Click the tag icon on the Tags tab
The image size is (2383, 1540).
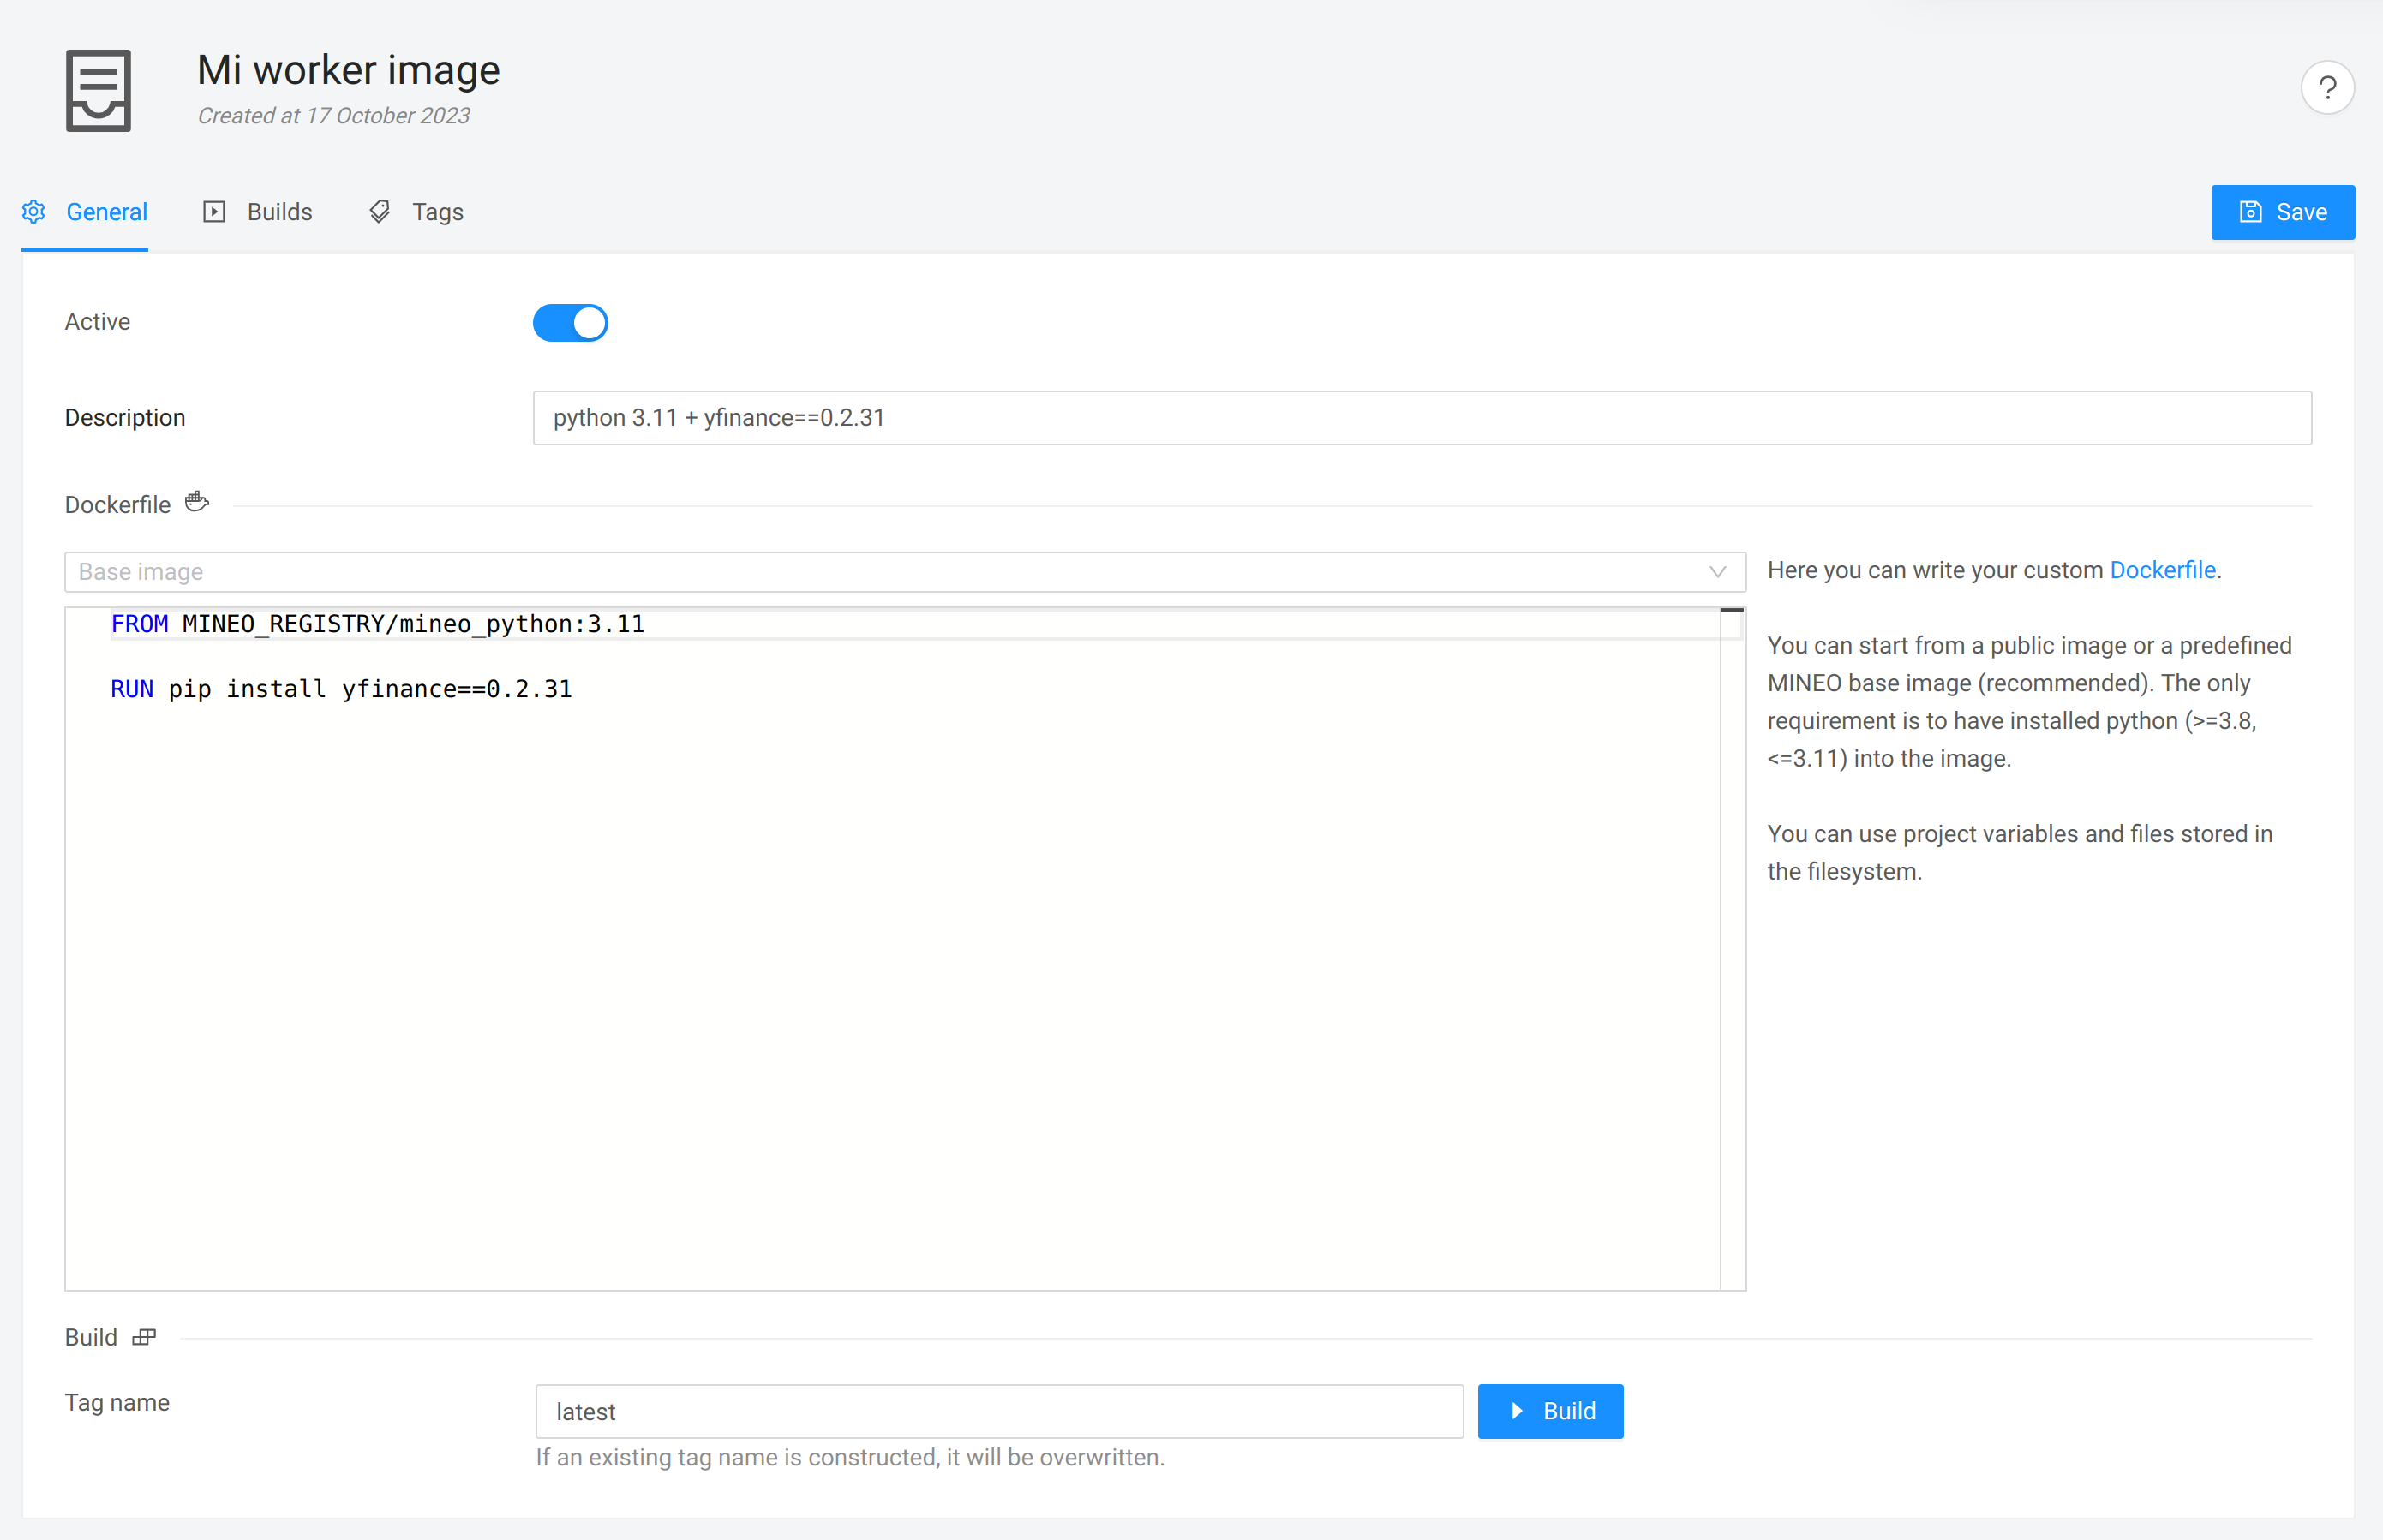(379, 211)
